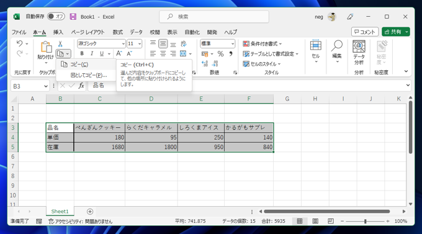Zoom in with the plus button
The width and height of the screenshot is (422, 234).
pos(387,221)
